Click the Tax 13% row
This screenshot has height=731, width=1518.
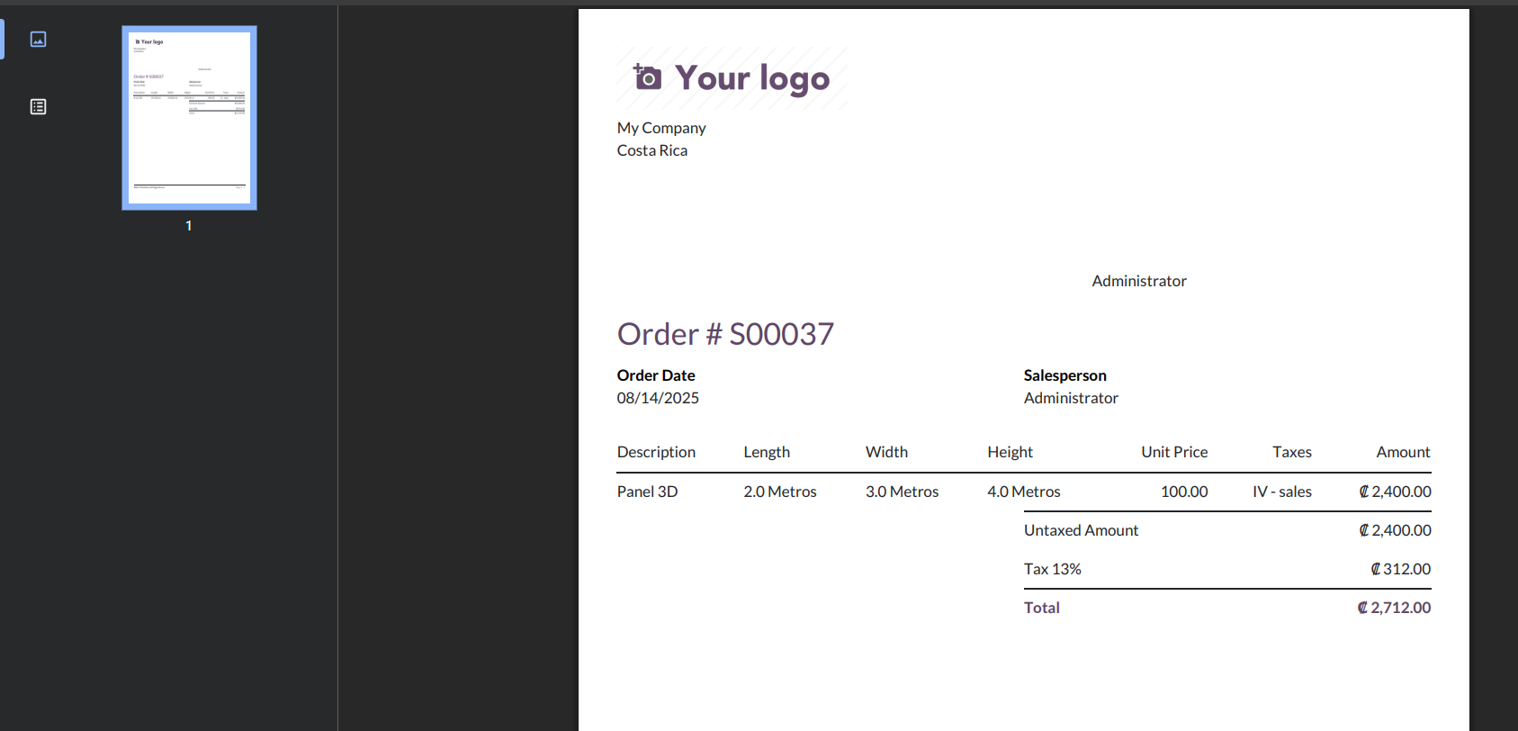tap(1227, 569)
